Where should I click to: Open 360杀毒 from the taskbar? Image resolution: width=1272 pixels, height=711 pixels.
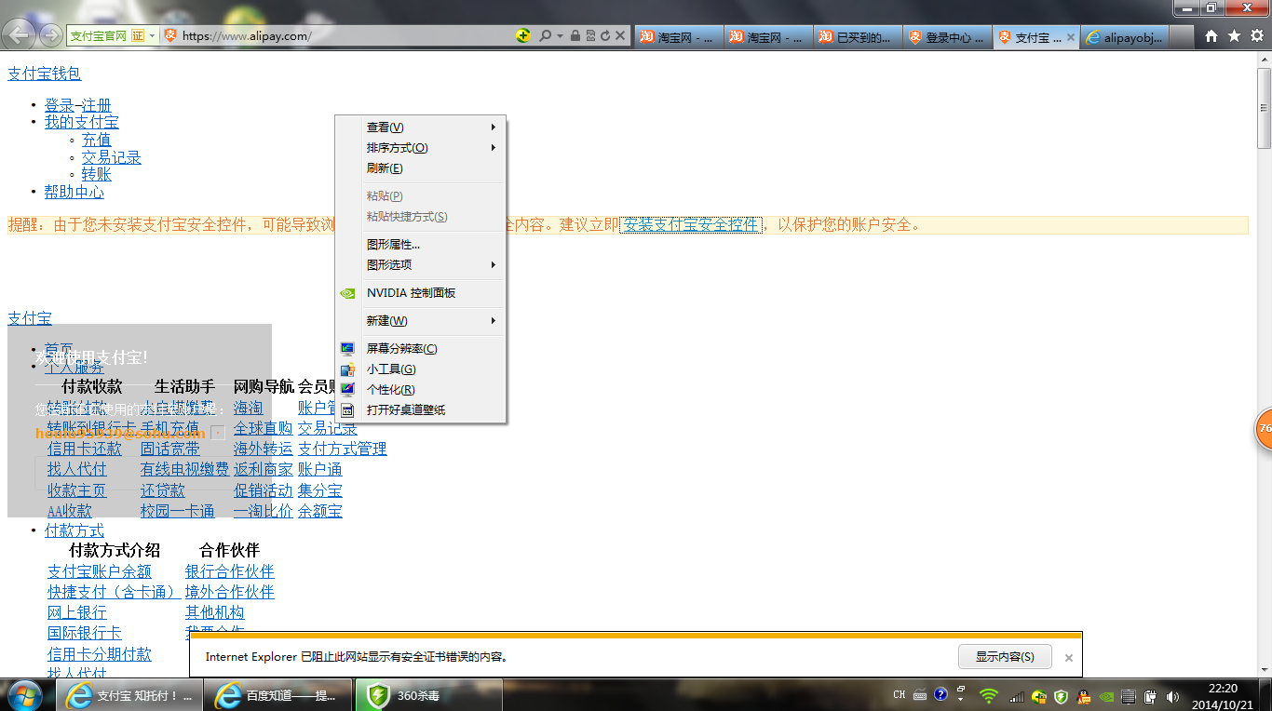tap(428, 694)
